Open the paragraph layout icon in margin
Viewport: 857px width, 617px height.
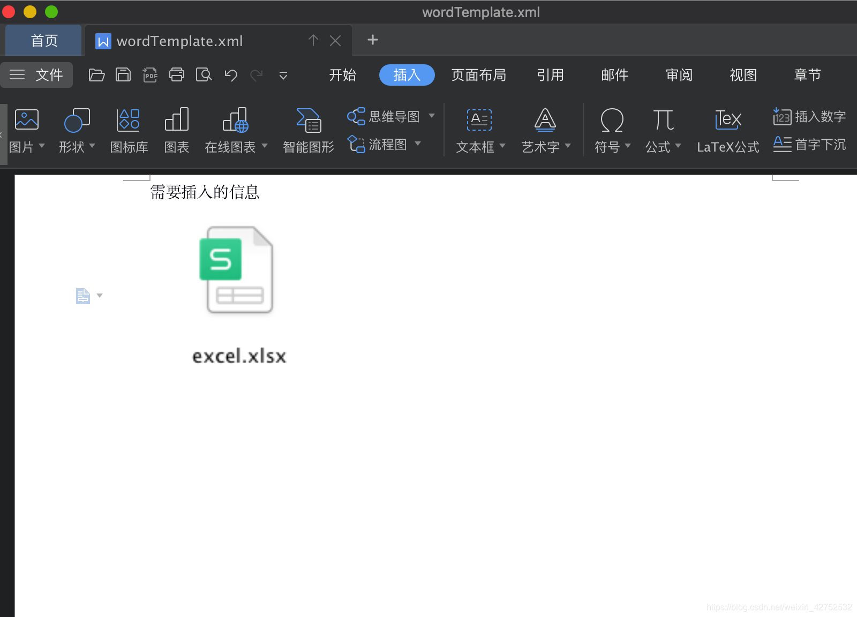(x=82, y=296)
